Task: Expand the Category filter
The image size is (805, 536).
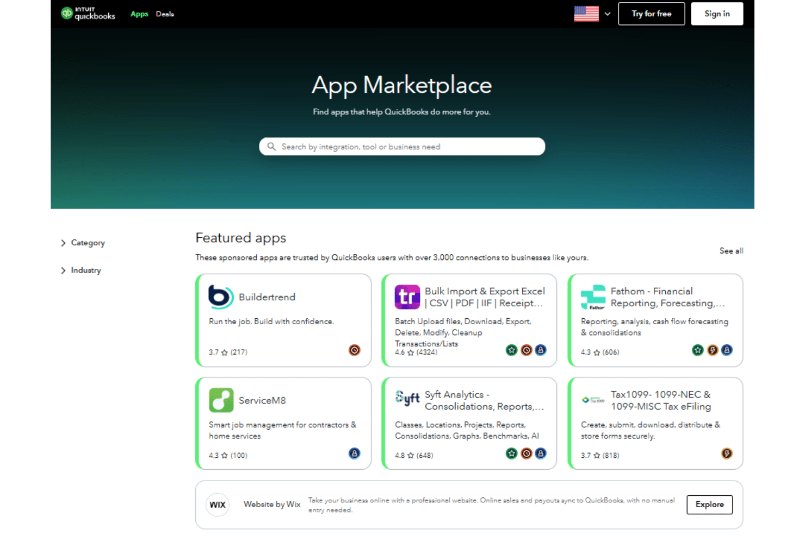Action: point(83,243)
